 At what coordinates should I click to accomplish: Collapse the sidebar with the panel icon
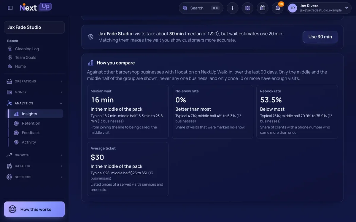coord(10,8)
